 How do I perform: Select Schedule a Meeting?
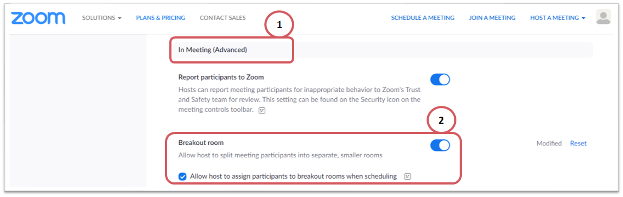coord(423,18)
